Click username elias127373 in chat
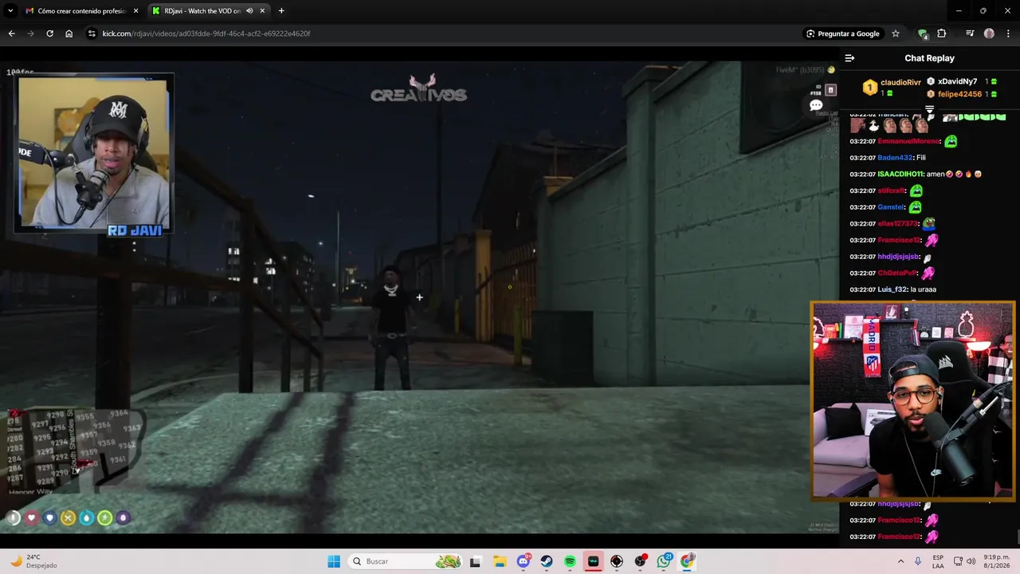 click(897, 223)
